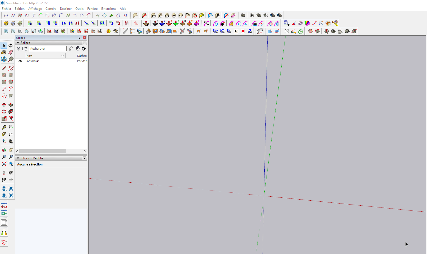This screenshot has width=427, height=254.
Task: Choose the Follow Me tool
Action: (x=11, y=112)
